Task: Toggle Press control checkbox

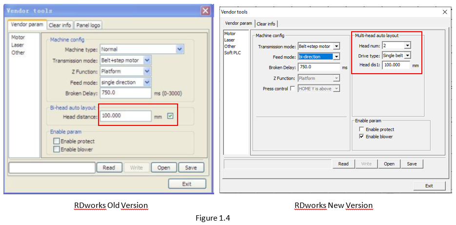Action: 293,88
